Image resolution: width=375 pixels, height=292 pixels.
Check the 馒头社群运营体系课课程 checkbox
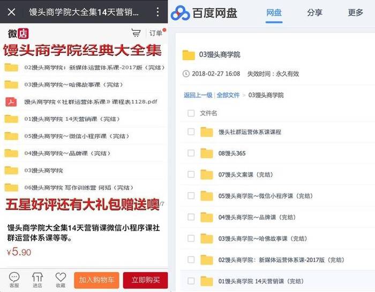point(191,132)
